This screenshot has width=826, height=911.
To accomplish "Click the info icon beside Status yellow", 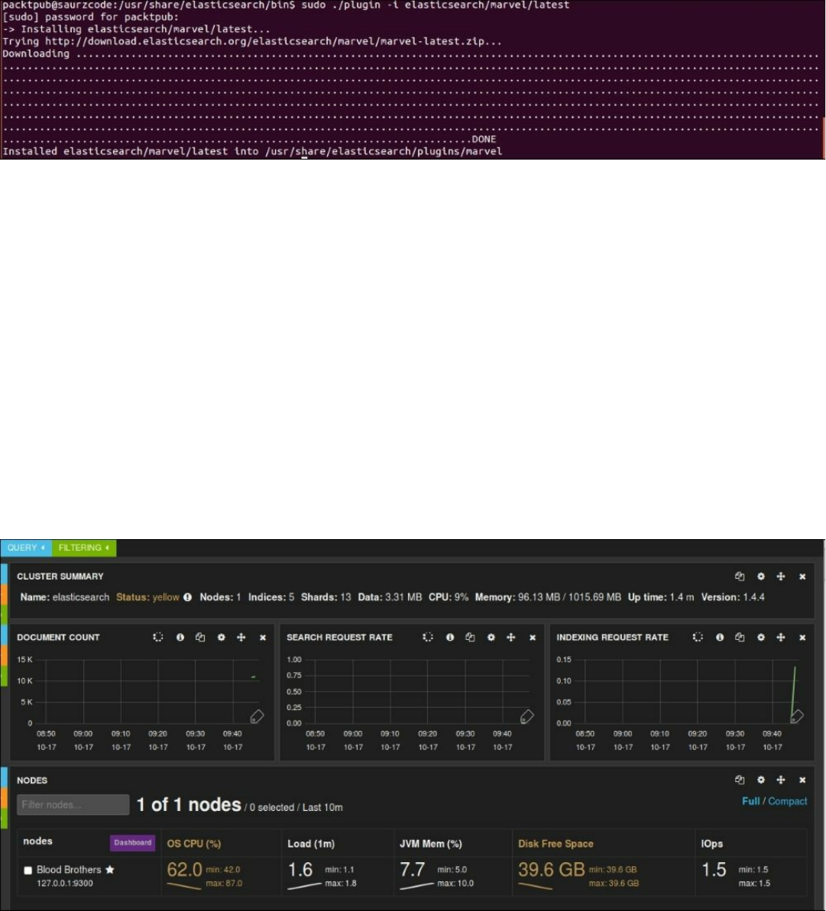I will coord(188,597).
